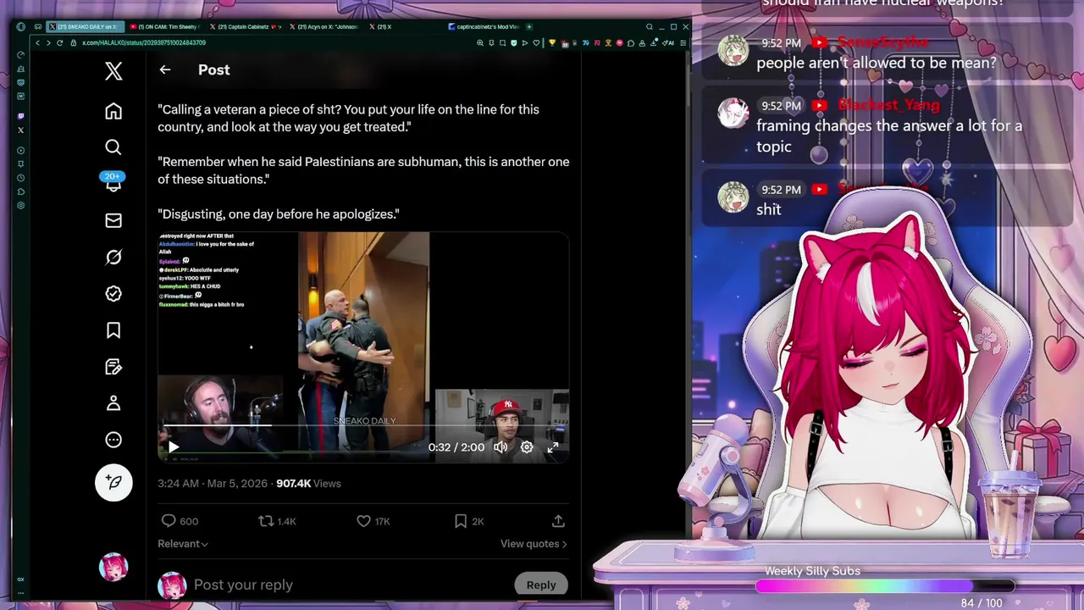The image size is (1084, 610).
Task: Open downloads icon in browser toolbar
Action: click(654, 42)
